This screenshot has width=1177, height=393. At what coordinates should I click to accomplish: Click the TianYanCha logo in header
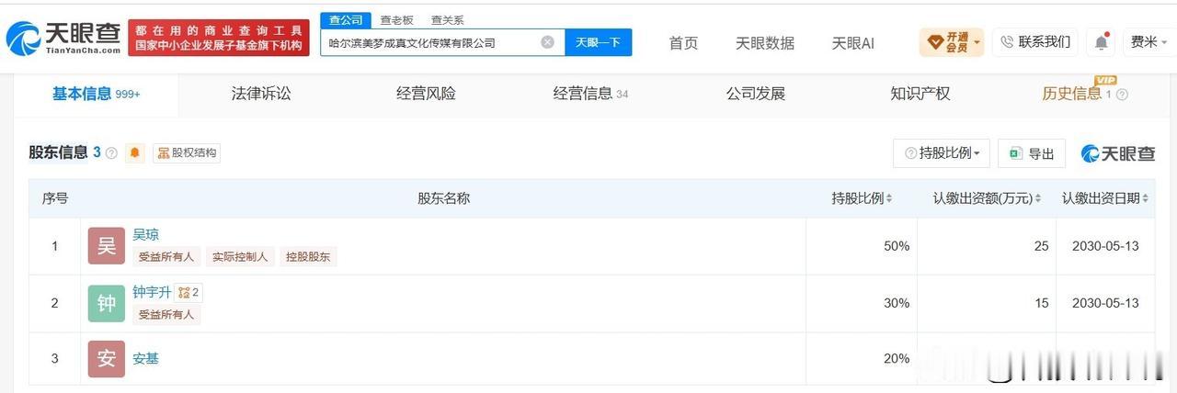63,39
